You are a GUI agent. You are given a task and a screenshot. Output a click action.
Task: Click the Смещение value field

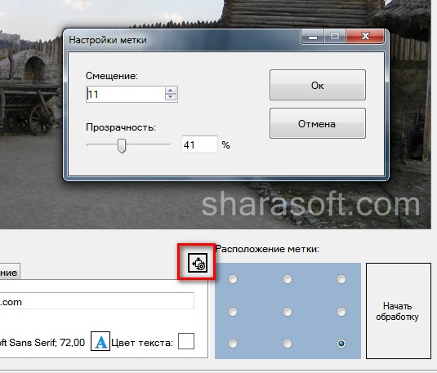tap(126, 94)
